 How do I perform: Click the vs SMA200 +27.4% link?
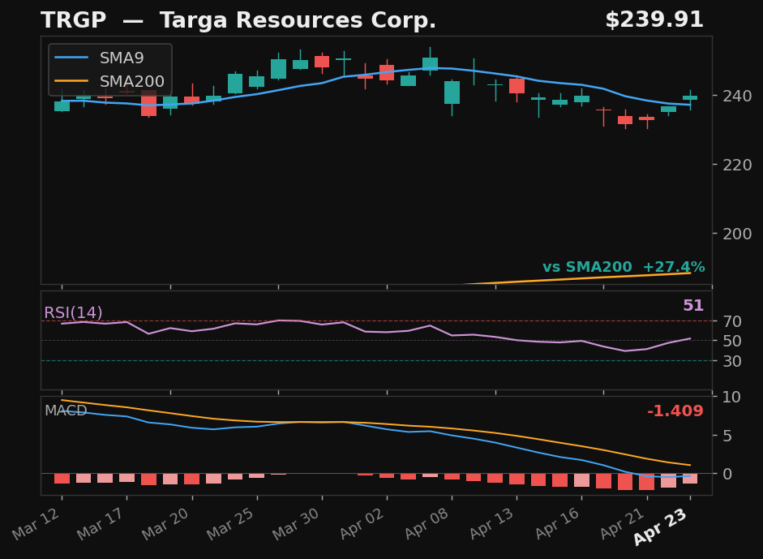(623, 266)
